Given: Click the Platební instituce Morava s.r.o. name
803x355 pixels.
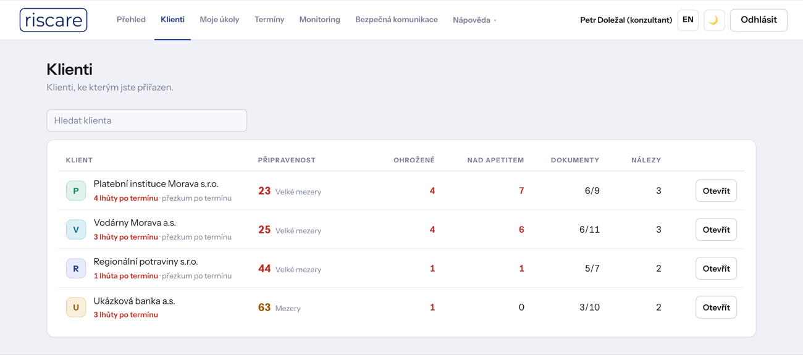Looking at the screenshot, I should pyautogui.click(x=156, y=184).
